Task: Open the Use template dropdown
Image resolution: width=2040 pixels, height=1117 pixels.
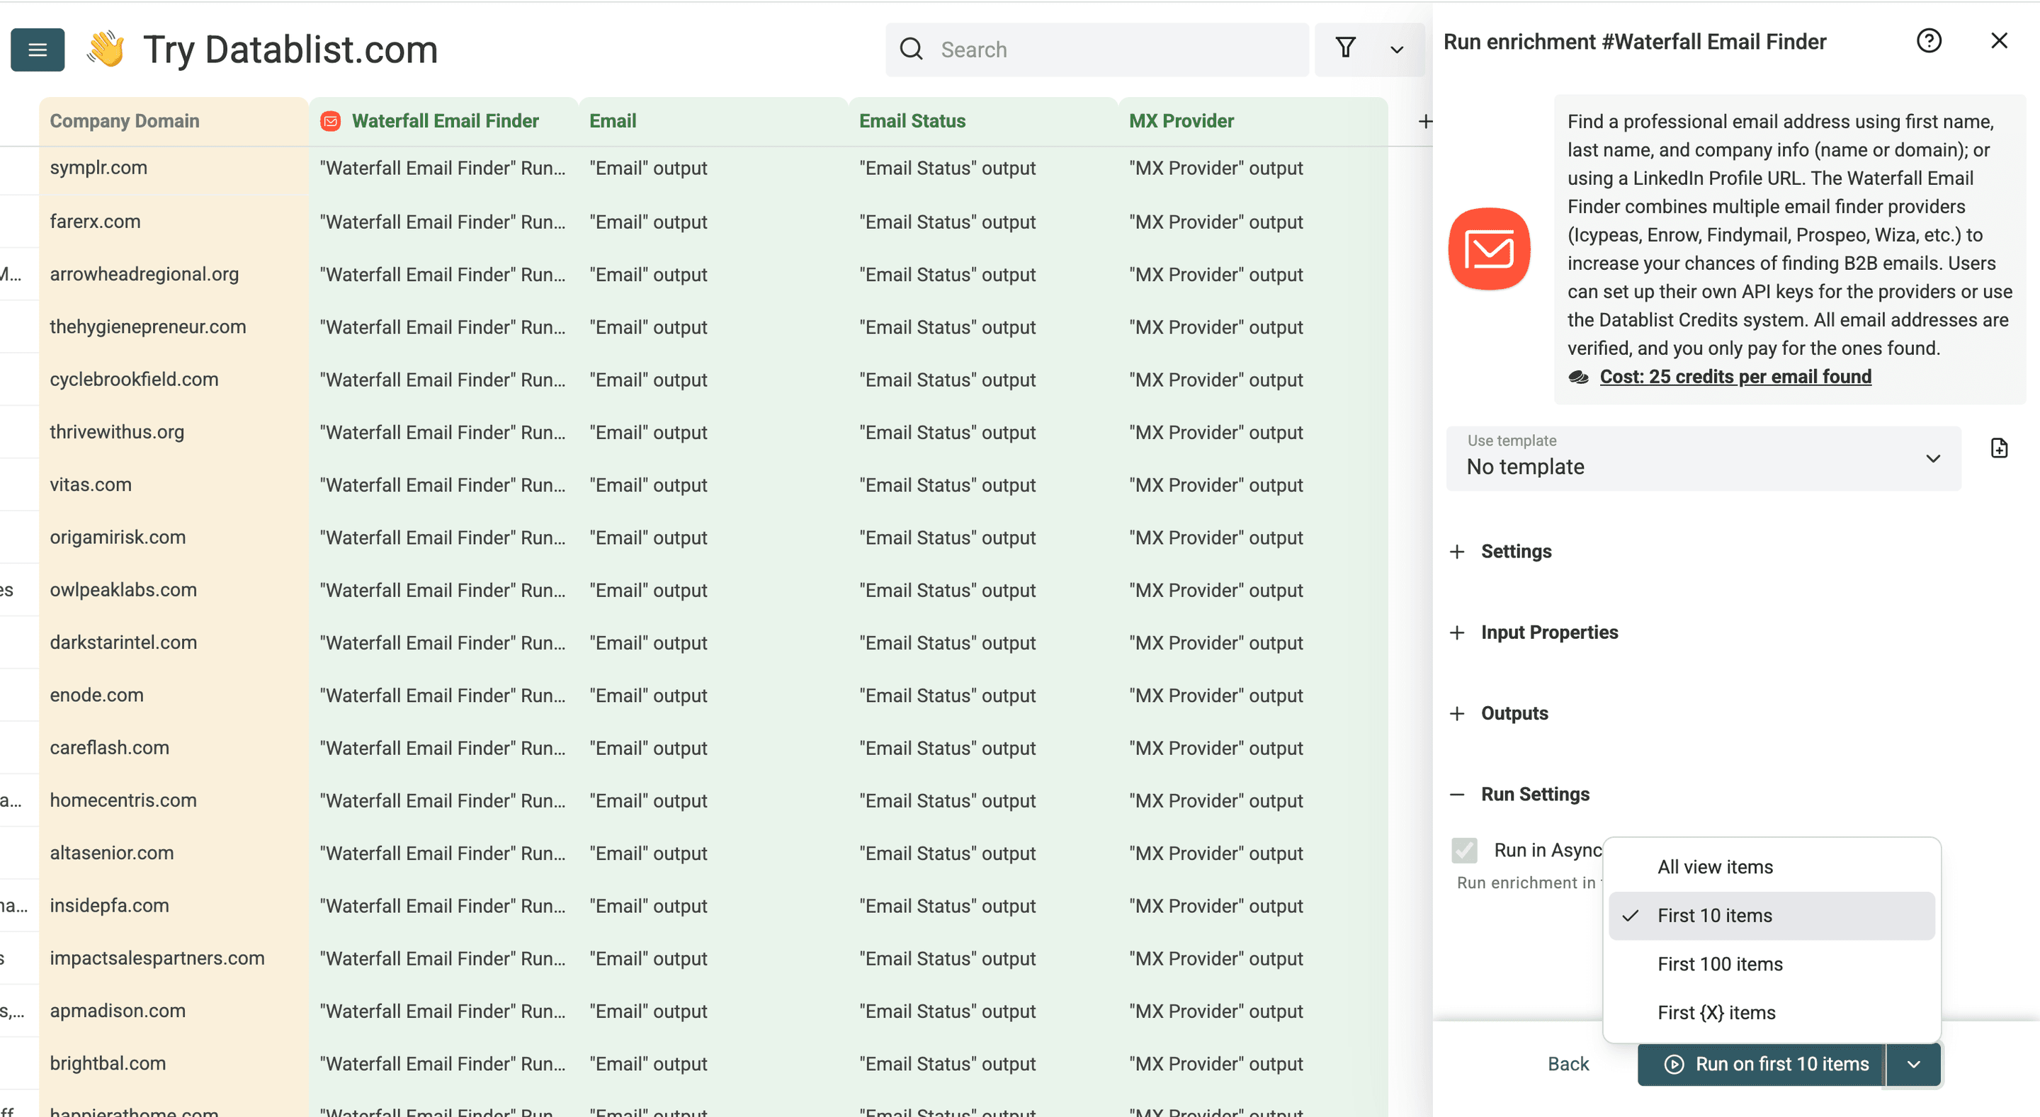Action: coord(1704,458)
